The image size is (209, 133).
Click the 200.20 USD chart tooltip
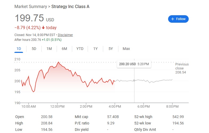point(134,64)
